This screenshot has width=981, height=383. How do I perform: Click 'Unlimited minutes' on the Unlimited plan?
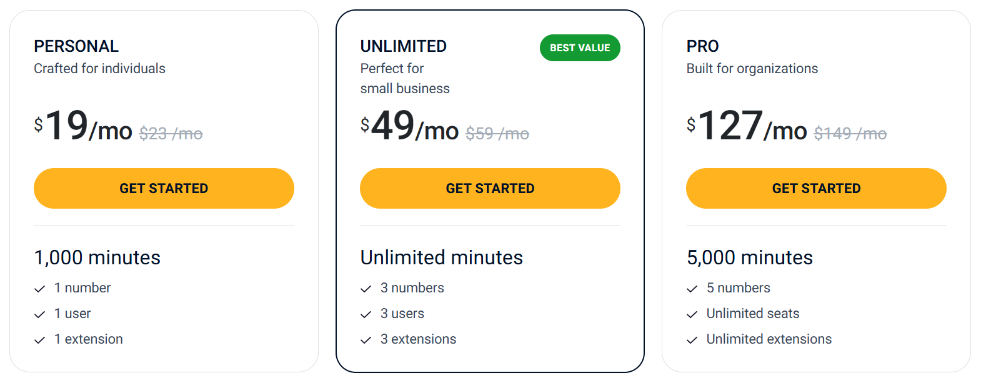pyautogui.click(x=442, y=257)
